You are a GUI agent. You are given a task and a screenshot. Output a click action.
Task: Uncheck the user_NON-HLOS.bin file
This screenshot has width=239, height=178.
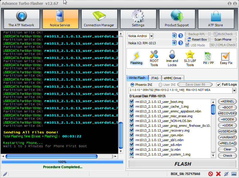click(132, 121)
